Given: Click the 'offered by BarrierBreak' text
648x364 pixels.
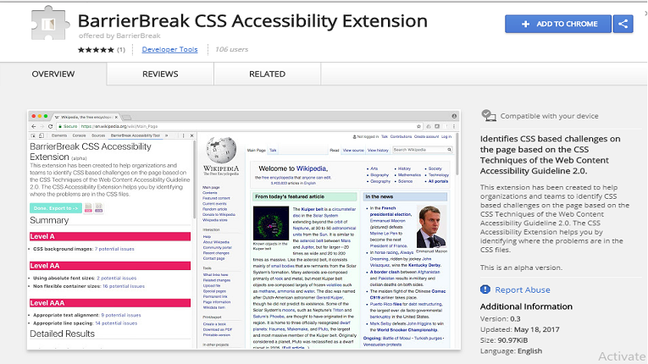Looking at the screenshot, I should (119, 36).
